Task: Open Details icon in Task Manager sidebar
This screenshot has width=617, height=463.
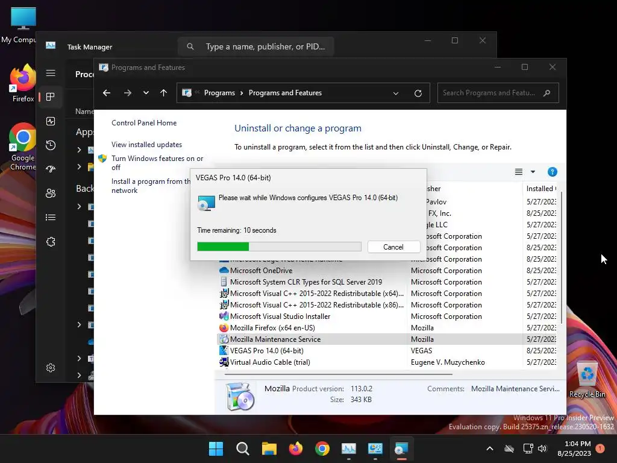Action: (51, 217)
